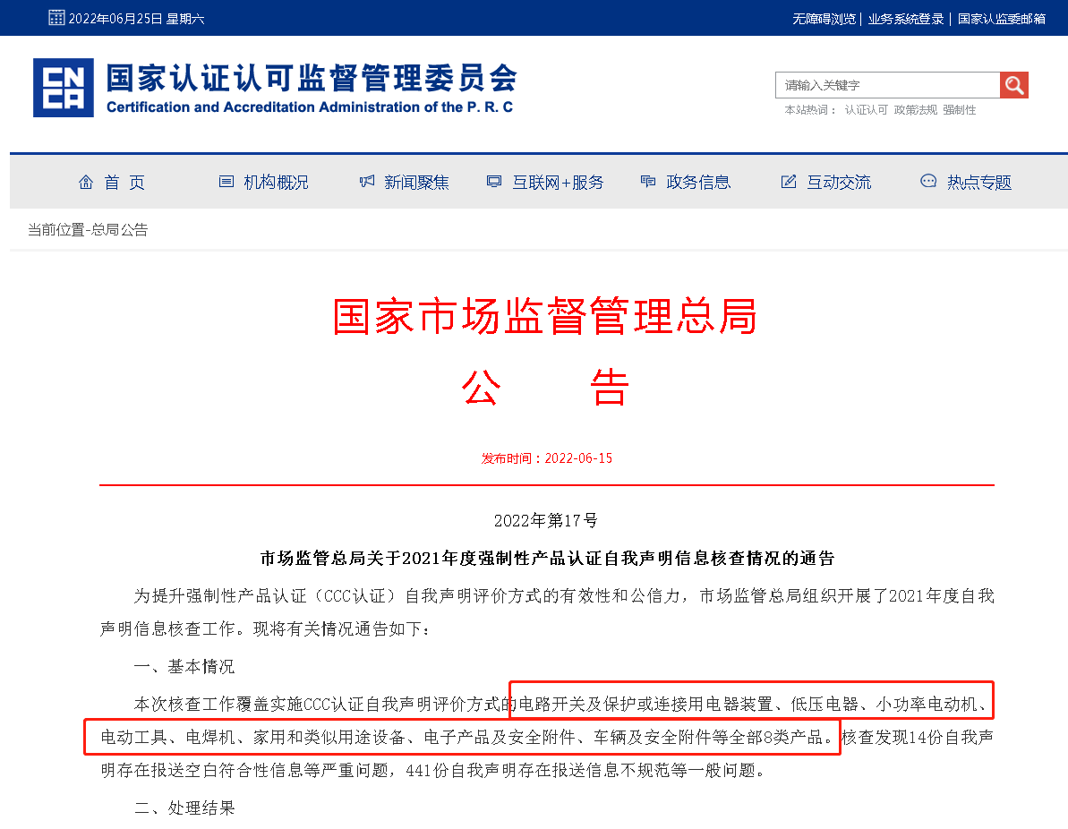Click the megaphone icon beside 新闻聚焦
This screenshot has width=1068, height=829.
365,181
